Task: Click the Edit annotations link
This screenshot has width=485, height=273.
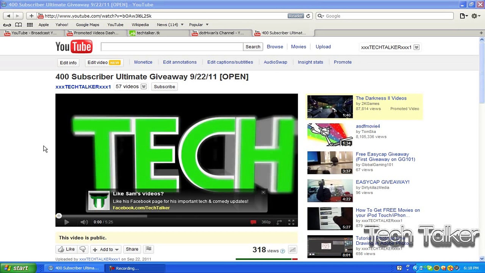Action: (180, 62)
